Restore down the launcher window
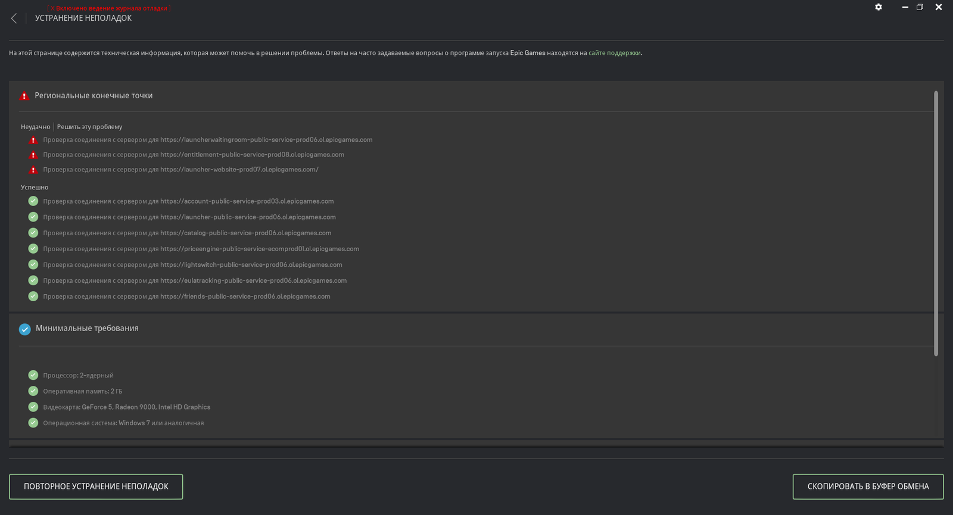Viewport: 953px width, 515px height. coord(920,7)
